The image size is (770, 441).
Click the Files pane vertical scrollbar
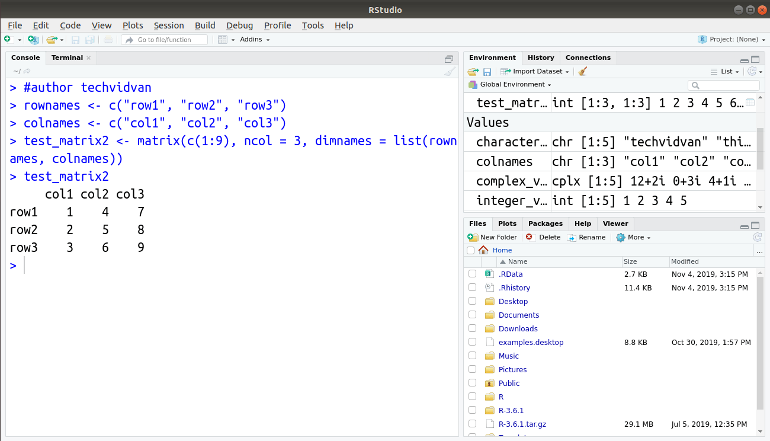pos(760,344)
